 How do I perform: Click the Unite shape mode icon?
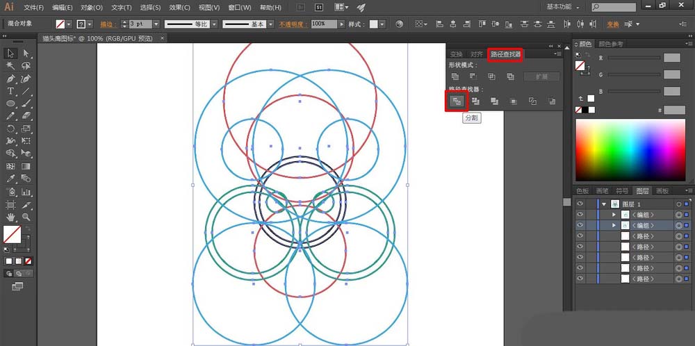[455, 76]
